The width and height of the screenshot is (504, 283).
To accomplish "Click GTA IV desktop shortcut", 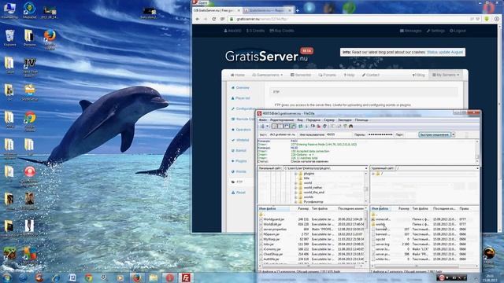I will (30, 67).
